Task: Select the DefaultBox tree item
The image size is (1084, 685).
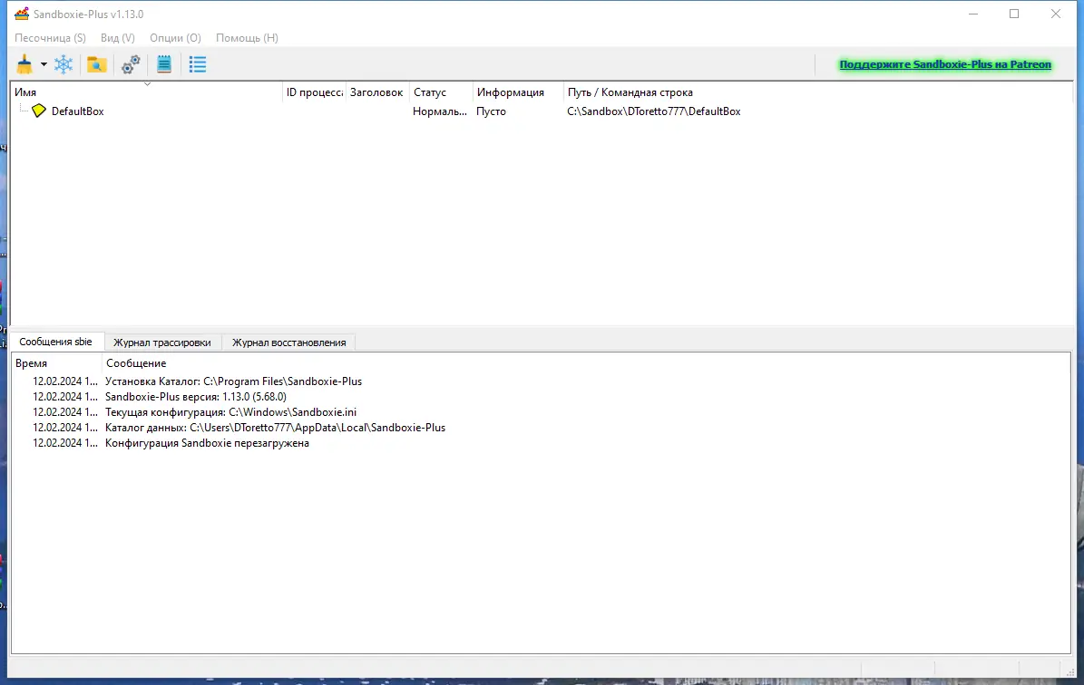Action: pyautogui.click(x=77, y=111)
